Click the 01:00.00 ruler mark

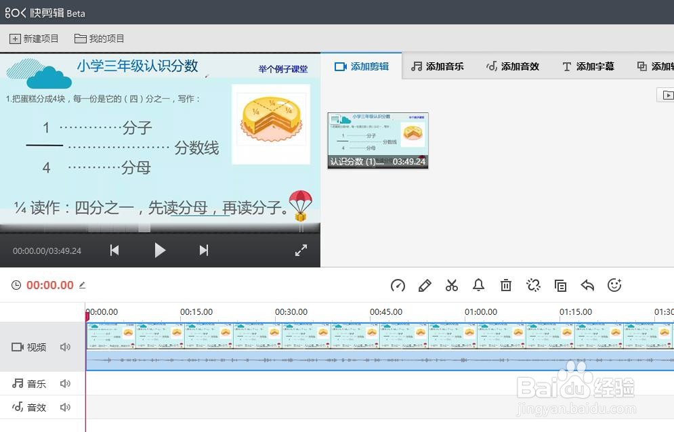tap(480, 311)
